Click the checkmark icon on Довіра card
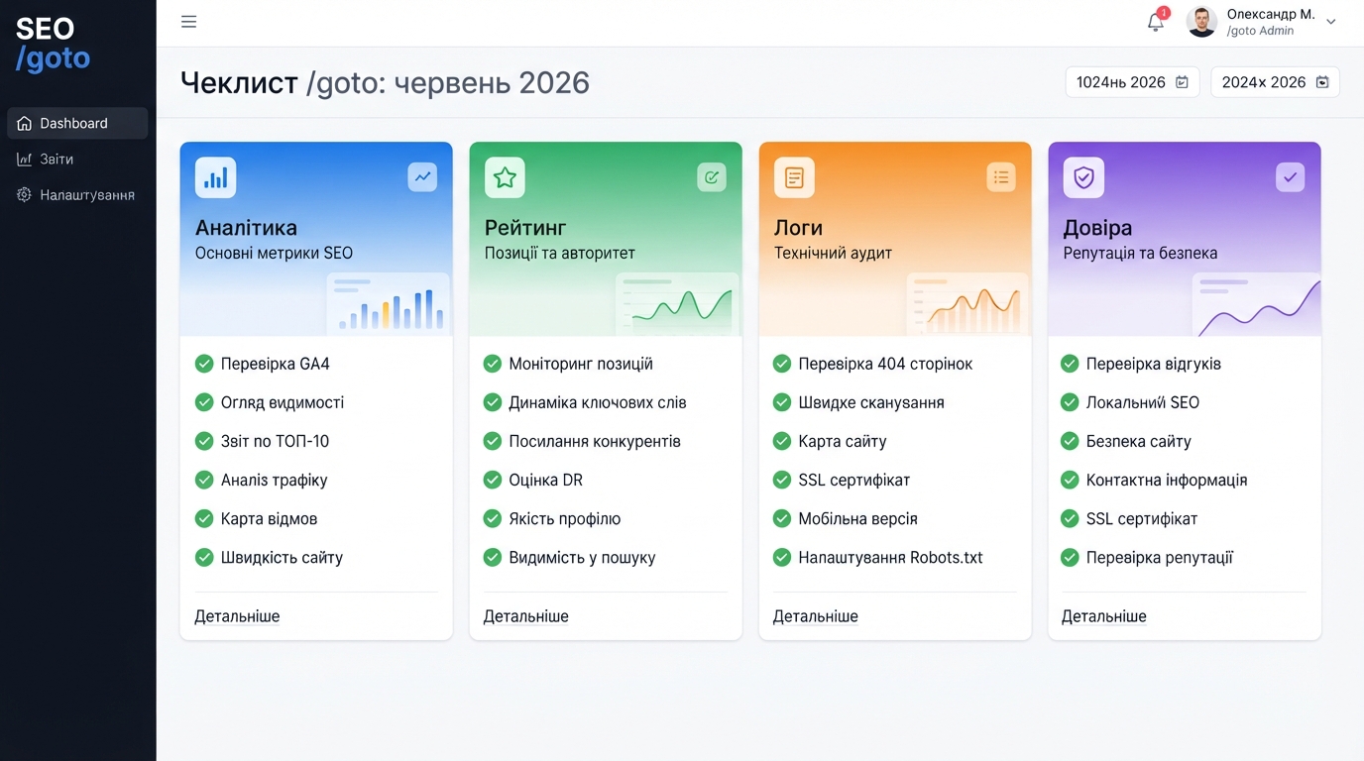Viewport: 1364px width, 761px height. pos(1290,176)
